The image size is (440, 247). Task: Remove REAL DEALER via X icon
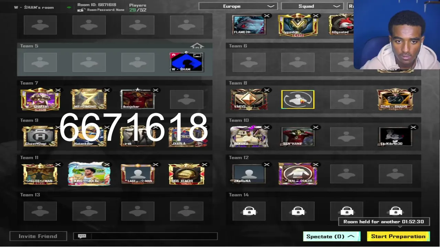[x=316, y=165]
